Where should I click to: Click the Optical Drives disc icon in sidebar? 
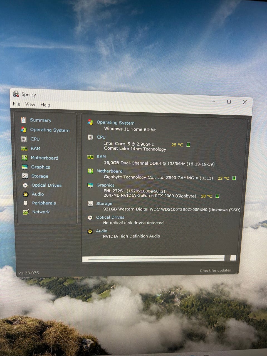click(25, 185)
